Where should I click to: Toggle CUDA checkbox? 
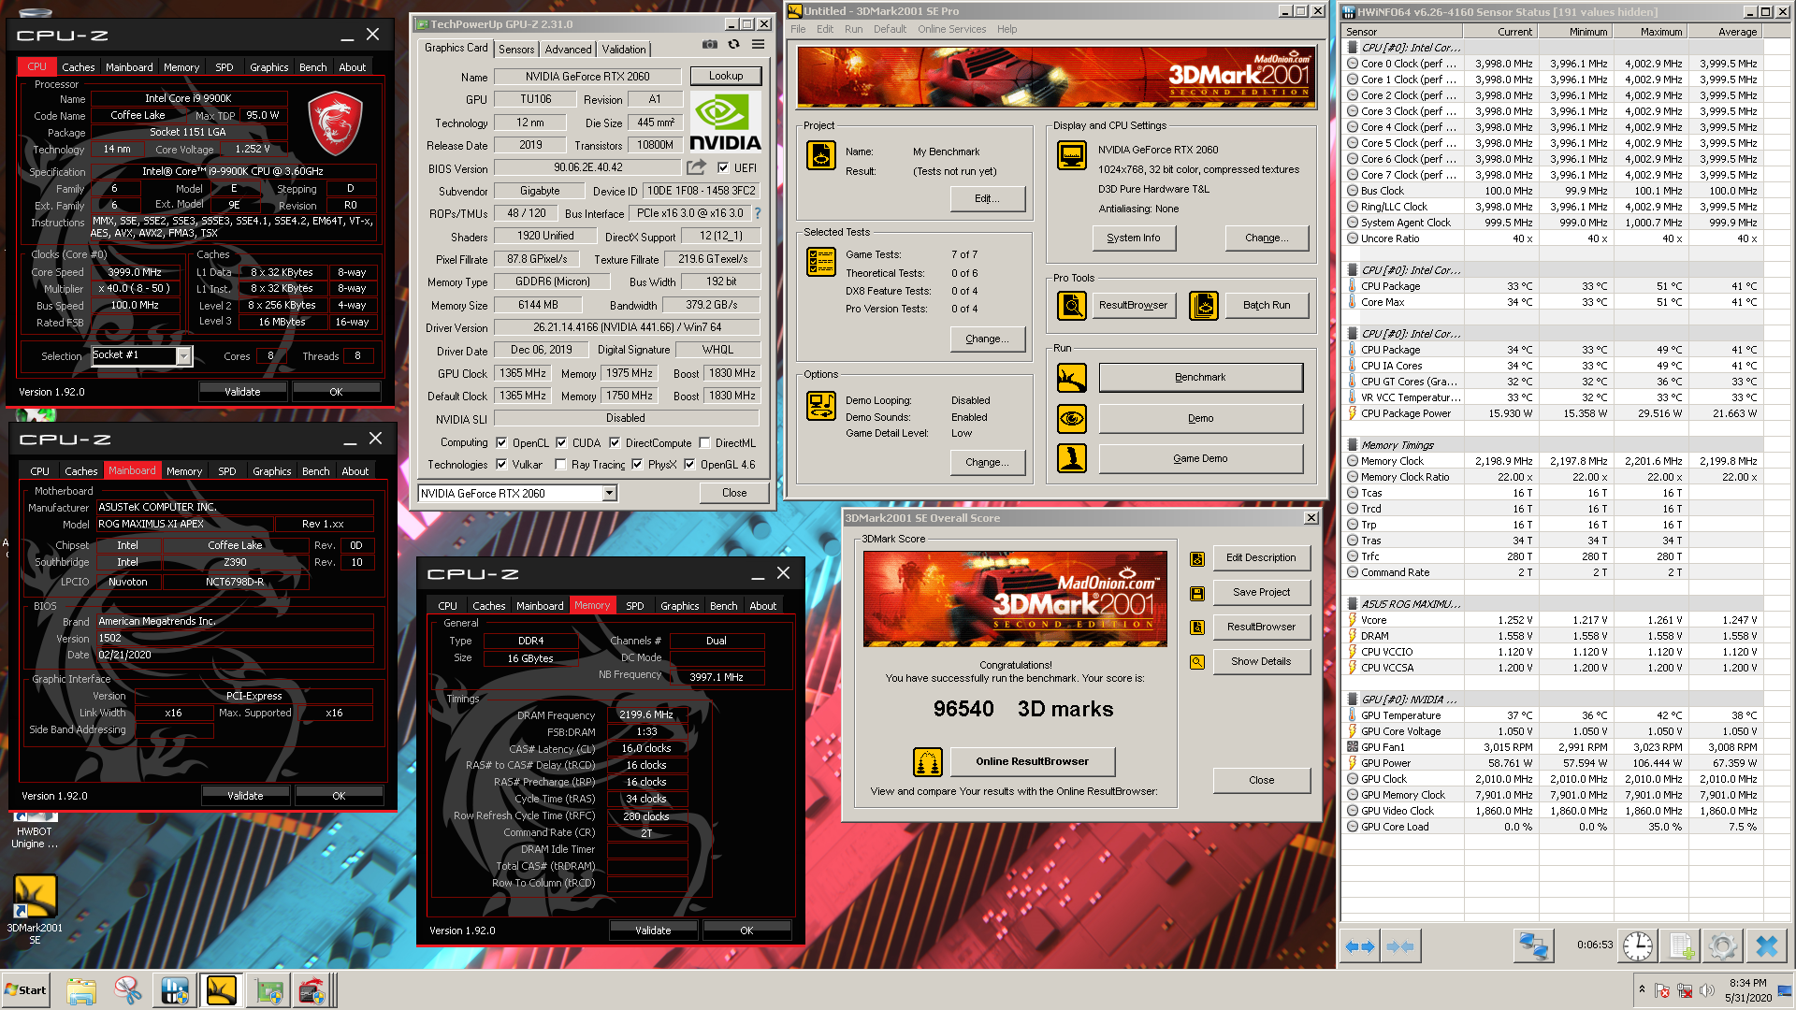(561, 443)
